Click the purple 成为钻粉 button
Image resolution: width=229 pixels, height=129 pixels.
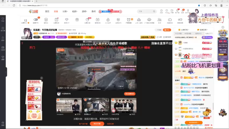pyautogui.click(x=207, y=38)
